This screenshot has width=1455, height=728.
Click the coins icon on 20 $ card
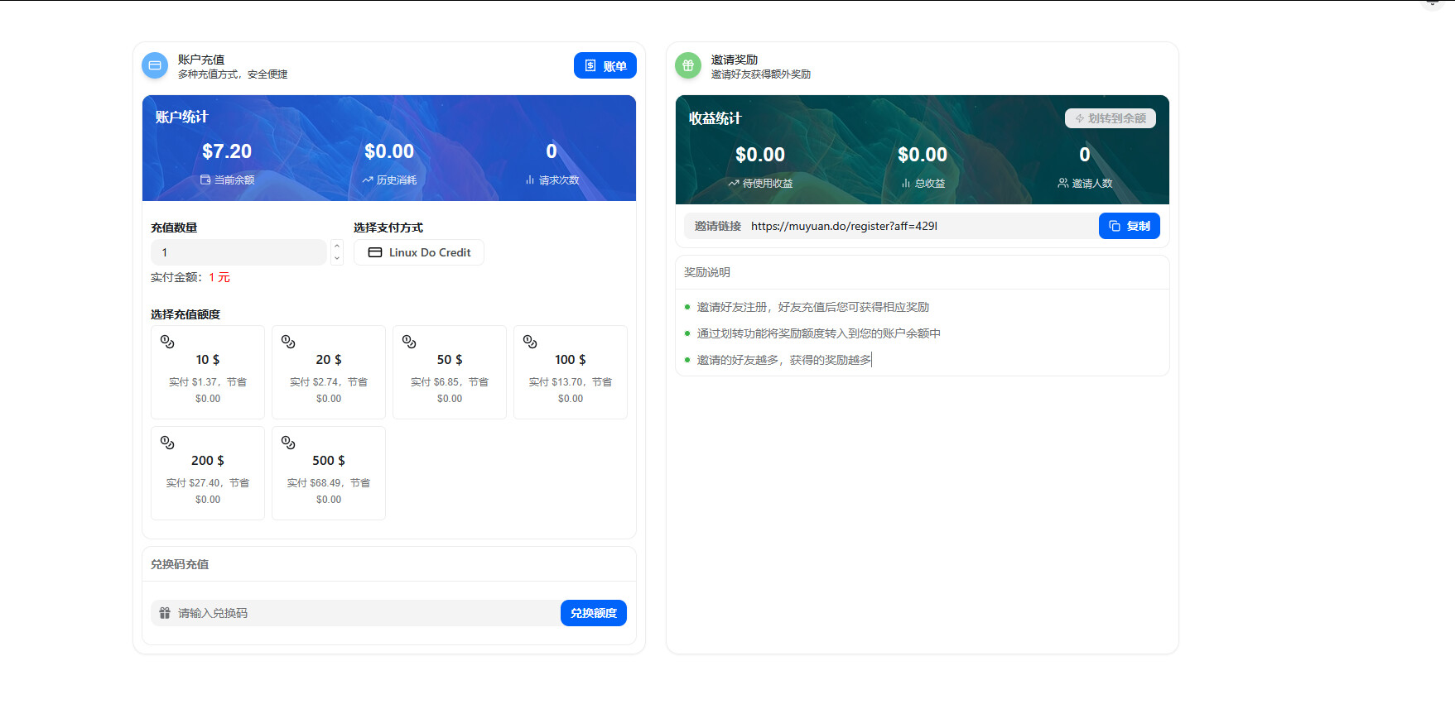(288, 342)
